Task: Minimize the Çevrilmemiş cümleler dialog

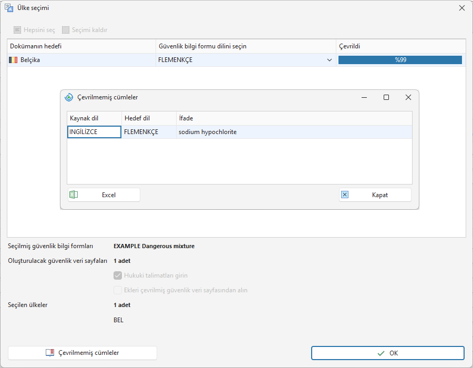Action: click(364, 97)
